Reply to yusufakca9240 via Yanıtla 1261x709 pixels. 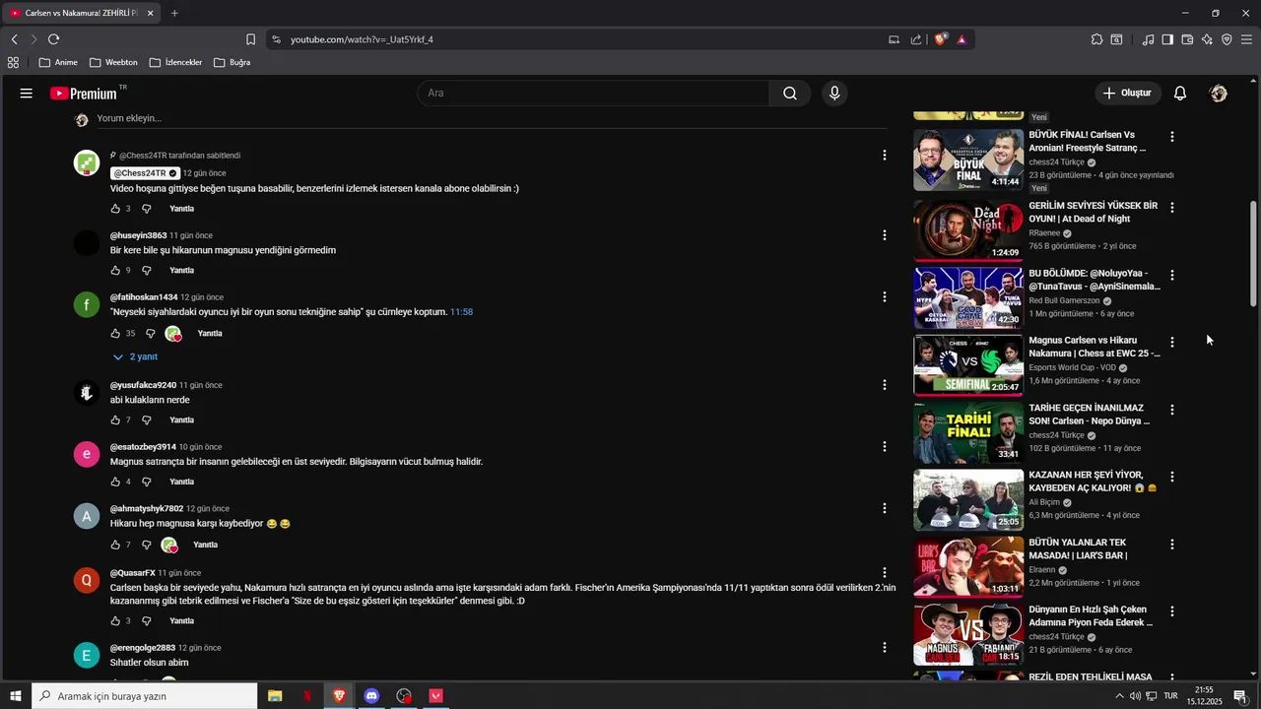[x=181, y=420]
